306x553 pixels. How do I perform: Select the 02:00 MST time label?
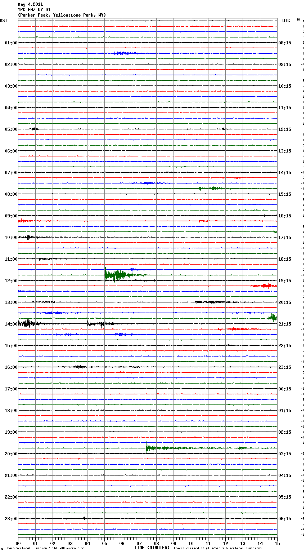[x=11, y=64]
